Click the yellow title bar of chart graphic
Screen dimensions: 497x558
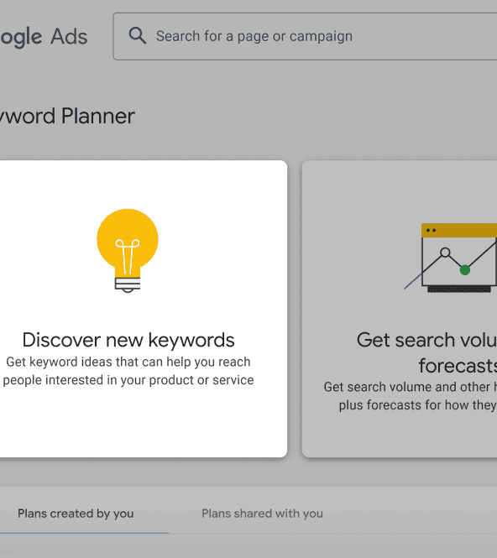pos(459,230)
